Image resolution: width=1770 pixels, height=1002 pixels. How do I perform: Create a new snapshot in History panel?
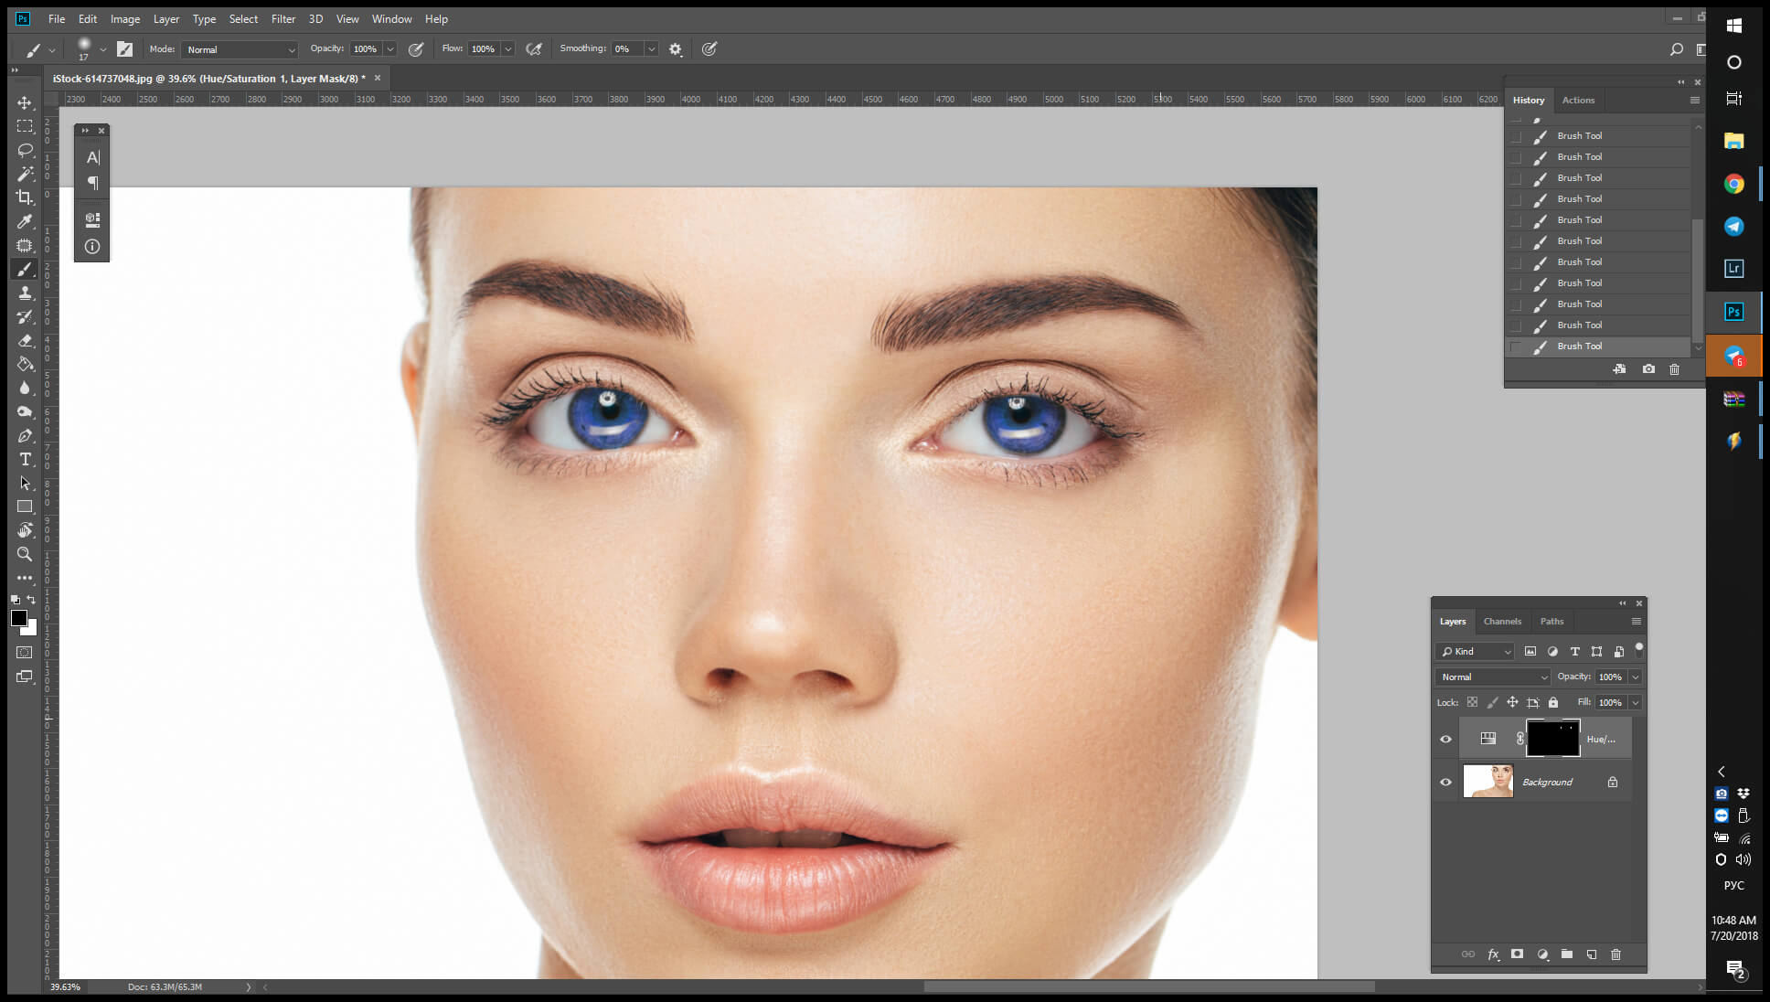pyautogui.click(x=1647, y=369)
